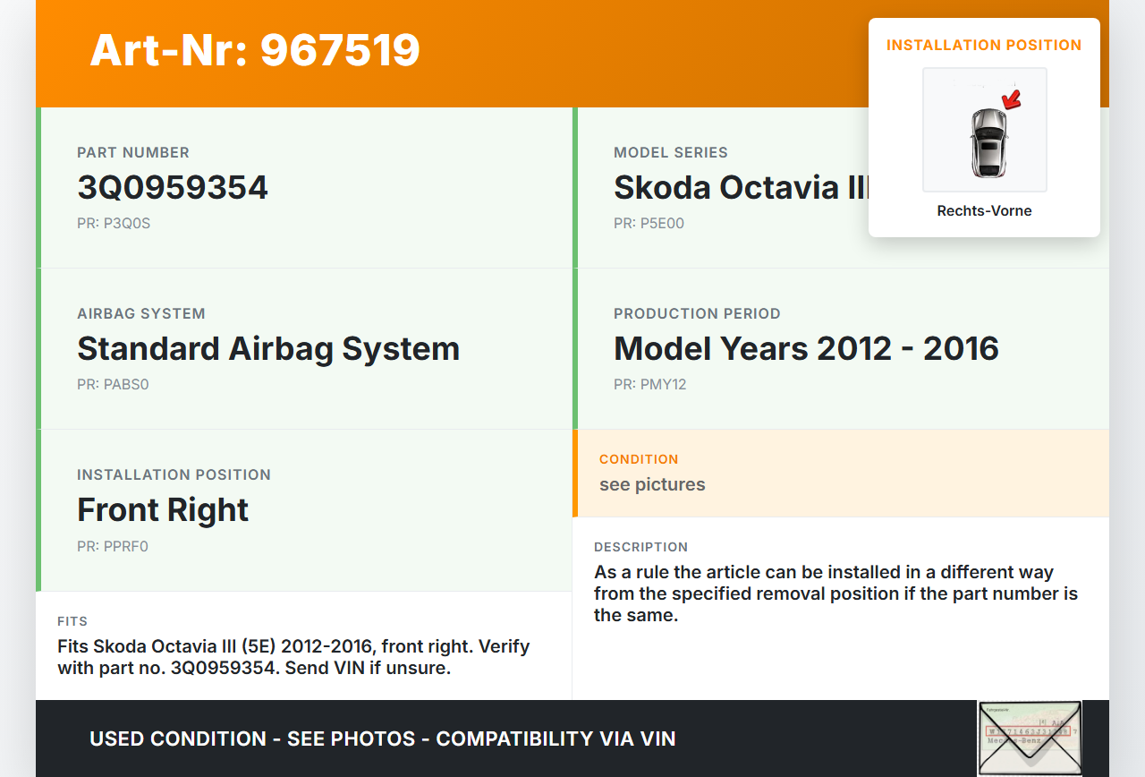Click the Fits compatibility text paragraph
Image resolution: width=1145 pixels, height=777 pixels.
click(293, 657)
